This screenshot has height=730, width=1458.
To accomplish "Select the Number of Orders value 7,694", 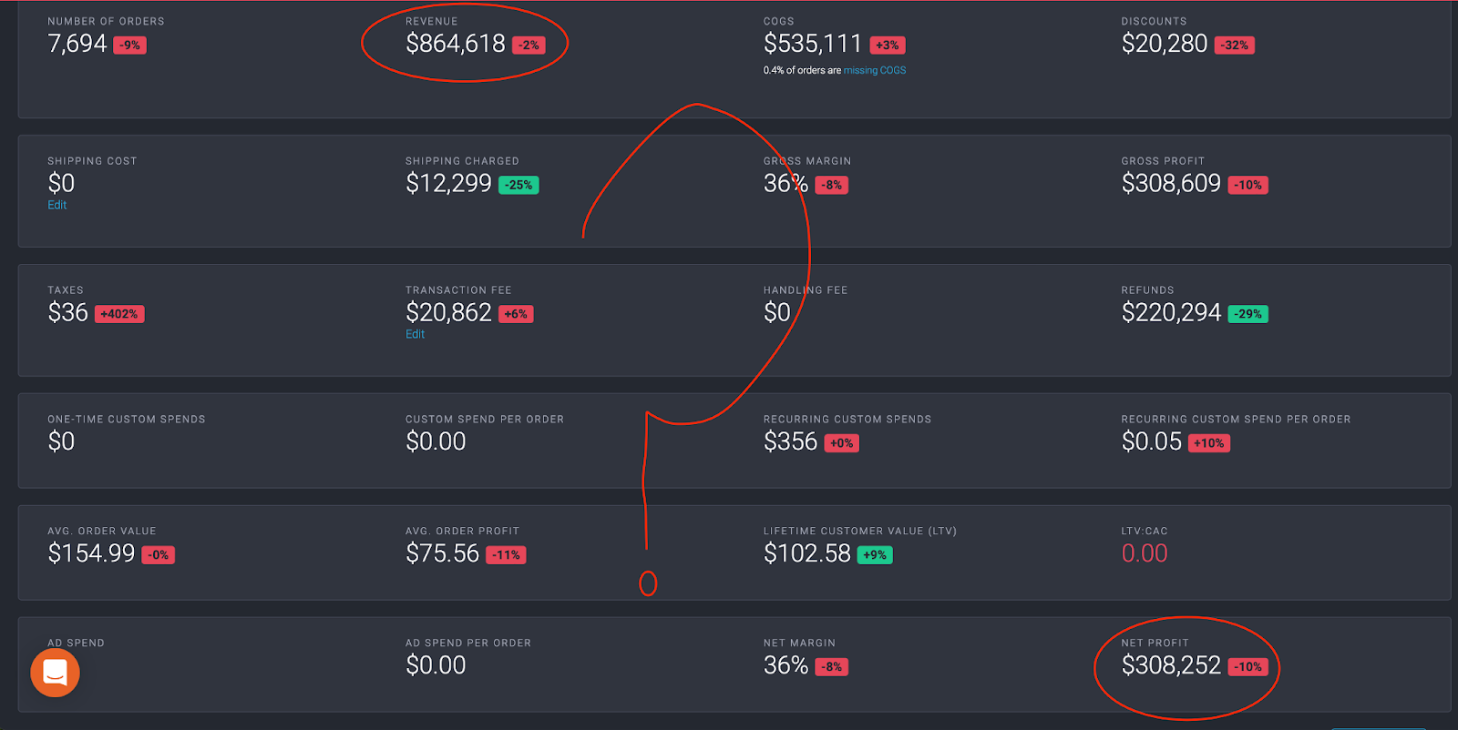I will pyautogui.click(x=77, y=44).
